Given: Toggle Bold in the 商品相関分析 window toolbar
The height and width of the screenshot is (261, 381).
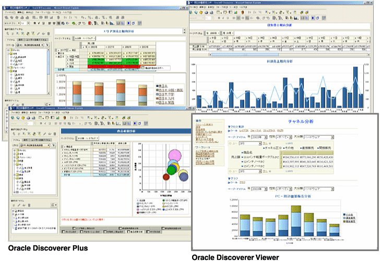Looking at the screenshot, I should (x=41, y=123).
